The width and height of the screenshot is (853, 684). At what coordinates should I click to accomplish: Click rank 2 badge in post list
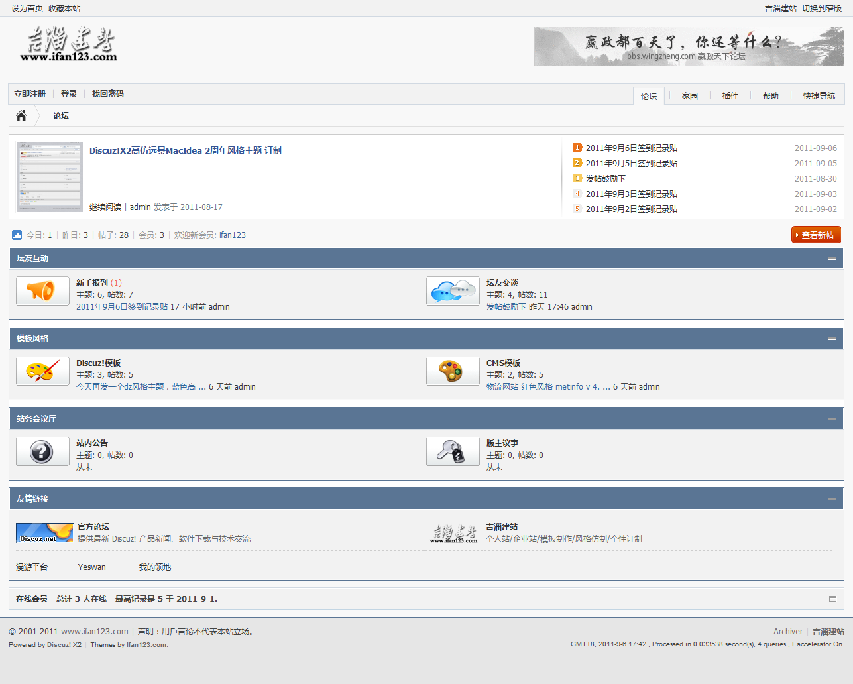coord(577,163)
